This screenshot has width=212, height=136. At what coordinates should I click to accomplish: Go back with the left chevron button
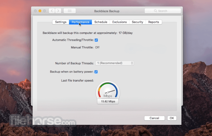pos(52,11)
